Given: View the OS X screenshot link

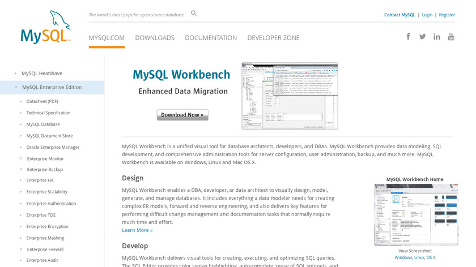Looking at the screenshot, I should tap(431, 257).
